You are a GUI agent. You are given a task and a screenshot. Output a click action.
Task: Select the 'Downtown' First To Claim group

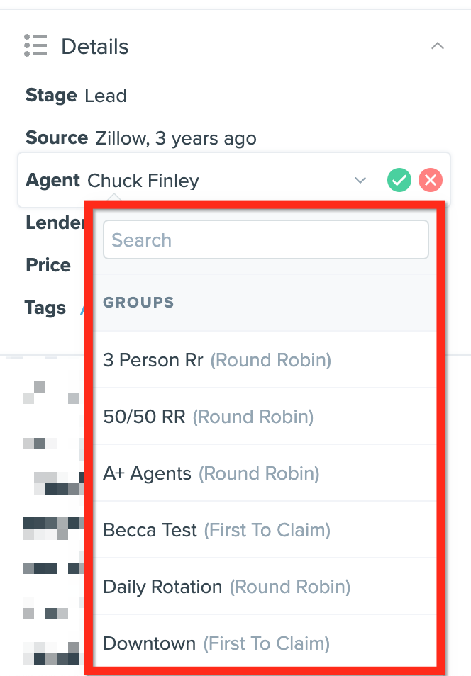pyautogui.click(x=216, y=643)
